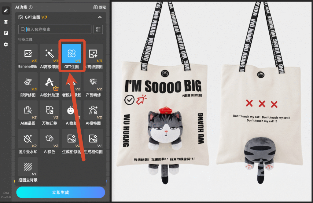The height and width of the screenshot is (203, 313).
Task: Open the 抠图去背景 tool
Action: click(28, 170)
